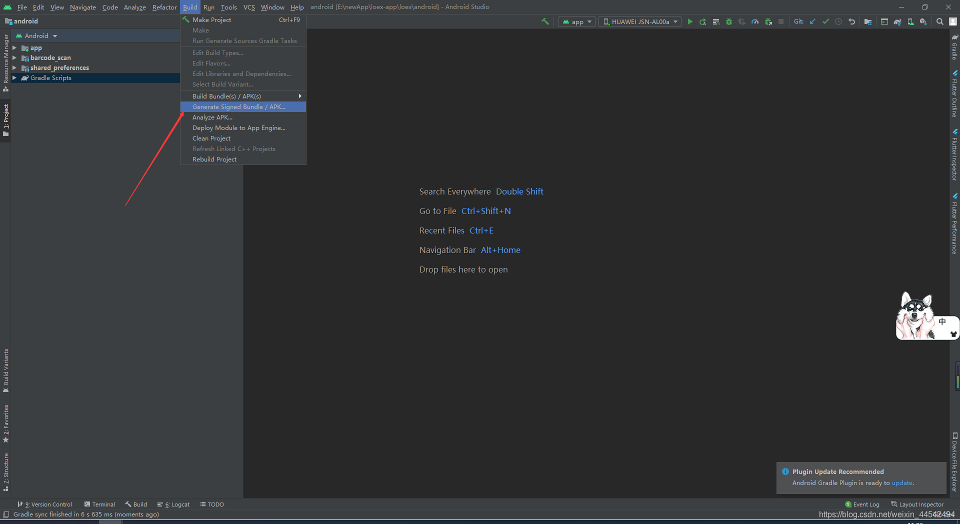This screenshot has width=960, height=524.
Task: Expand Build Bundle(s) / APK(s) submenu
Action: [243, 96]
